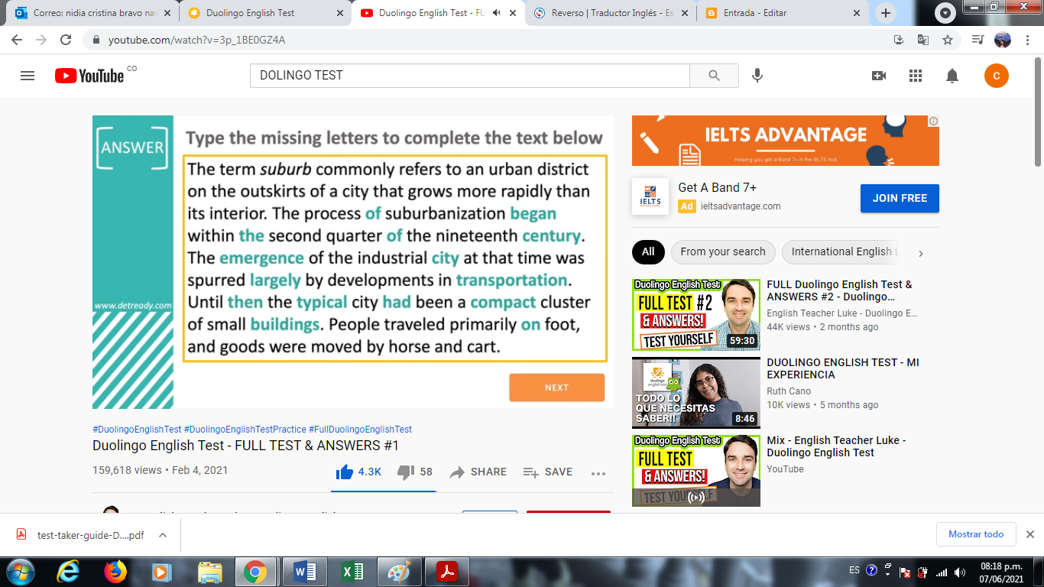The image size is (1044, 587).
Task: Open ieltsadvantage.com ad link
Action: (x=739, y=206)
